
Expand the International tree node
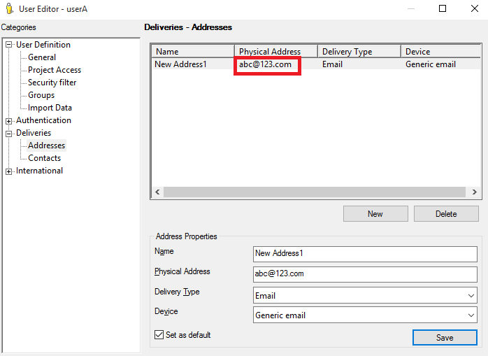coord(9,171)
